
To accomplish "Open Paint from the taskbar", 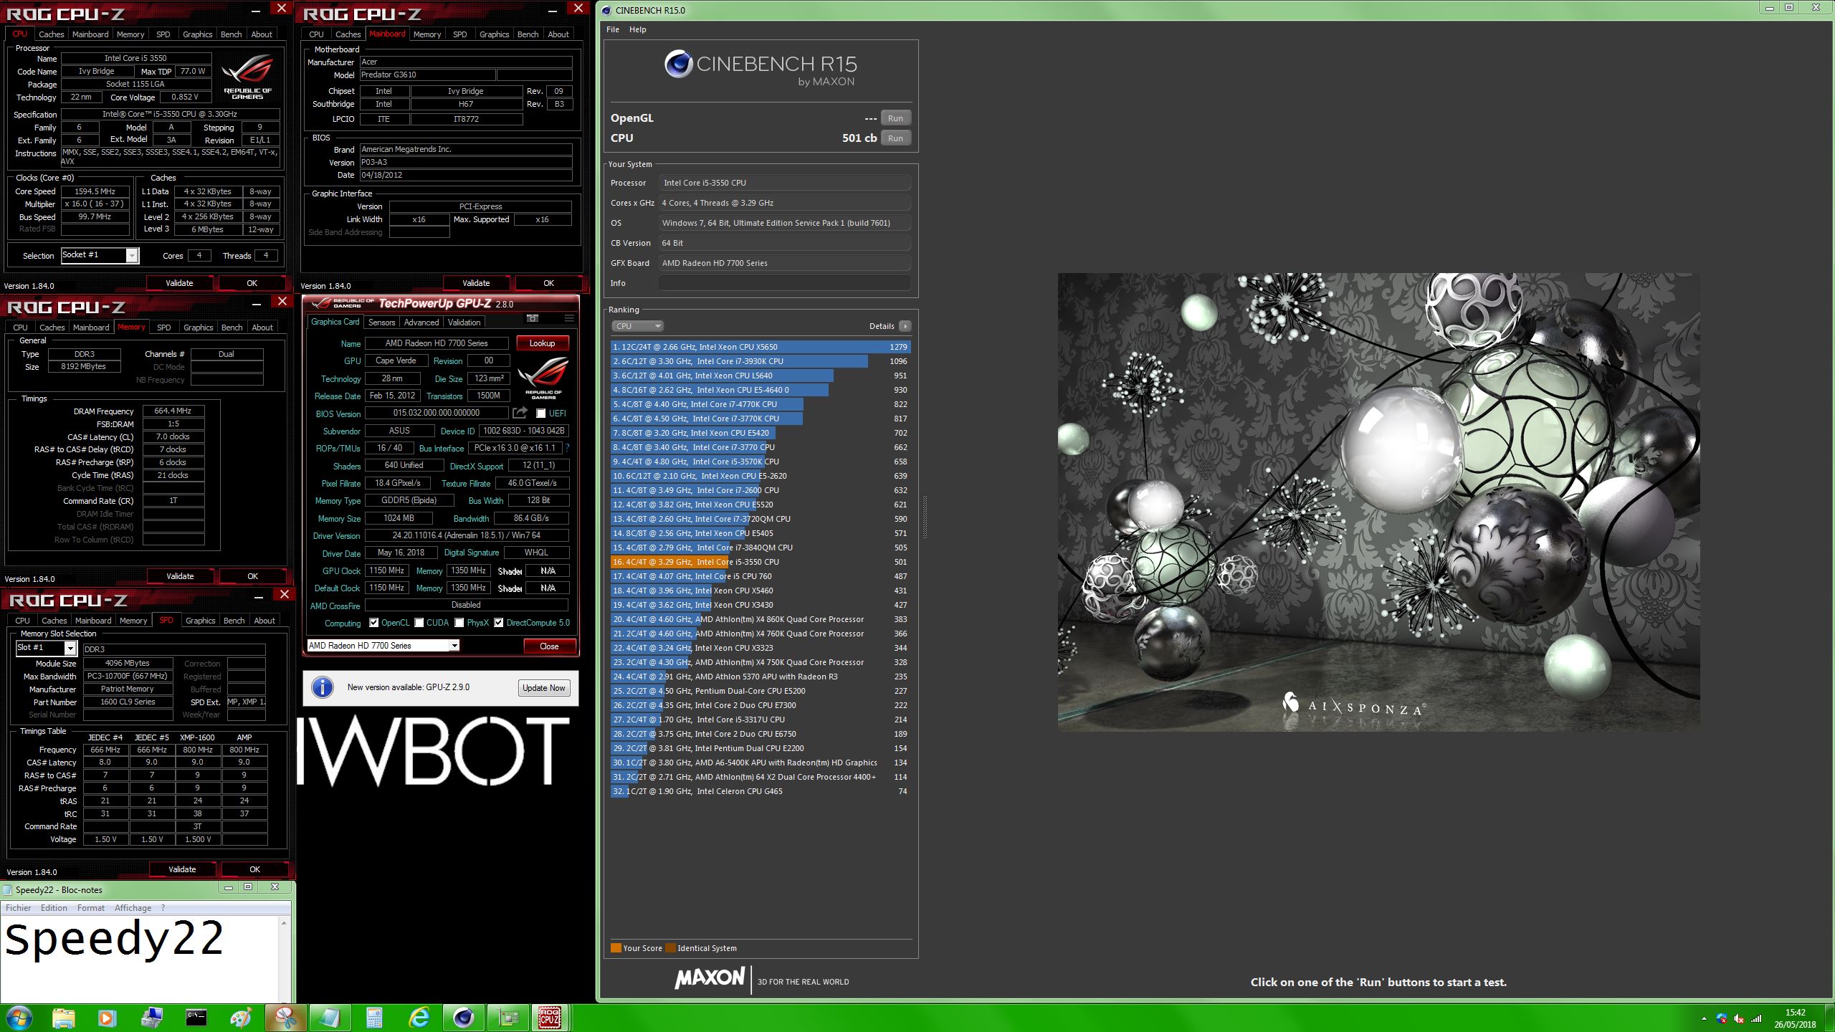I will [241, 1018].
